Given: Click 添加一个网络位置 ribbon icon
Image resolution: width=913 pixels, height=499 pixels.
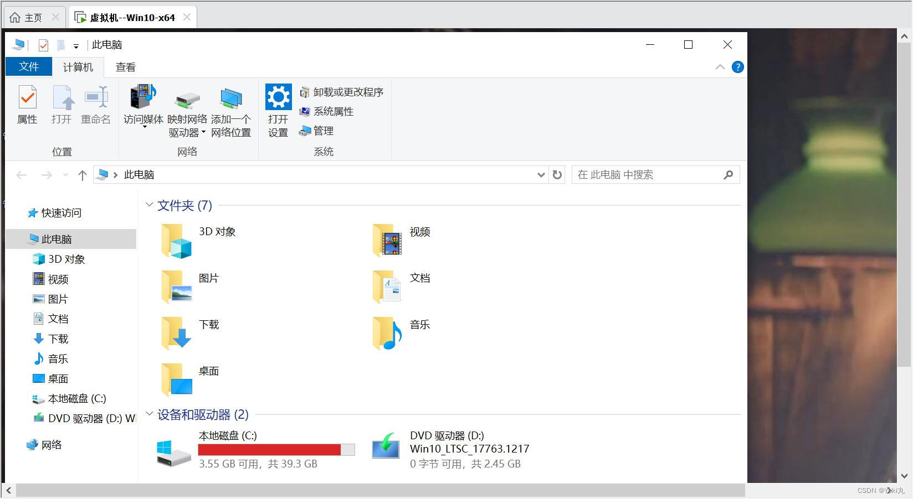Looking at the screenshot, I should coord(231,99).
